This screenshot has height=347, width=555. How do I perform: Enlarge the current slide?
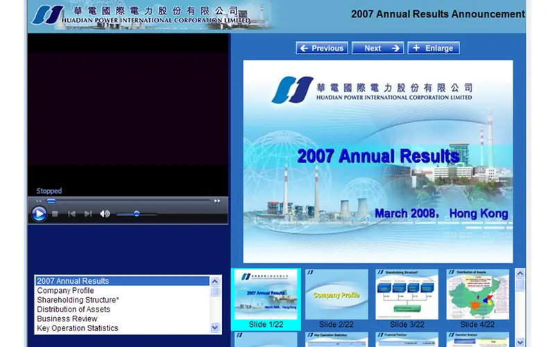(x=434, y=48)
